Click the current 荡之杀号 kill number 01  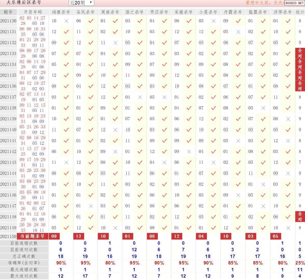click(128, 236)
